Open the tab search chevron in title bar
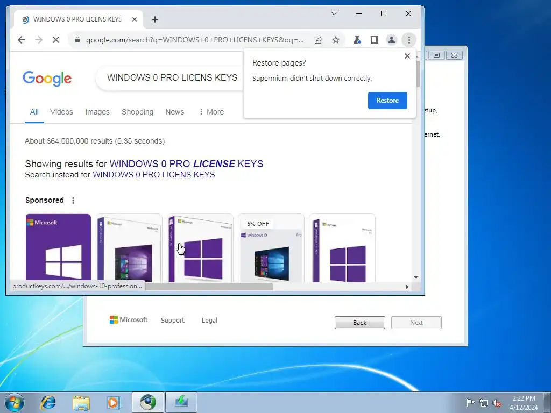The height and width of the screenshot is (413, 551). point(334,13)
